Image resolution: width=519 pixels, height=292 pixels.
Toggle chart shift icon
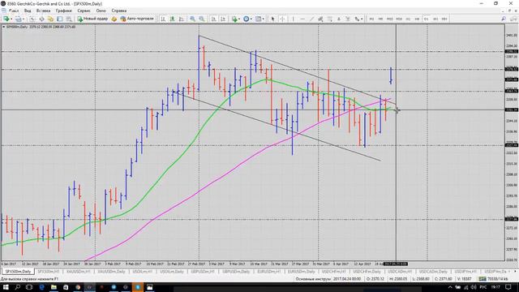(223, 19)
